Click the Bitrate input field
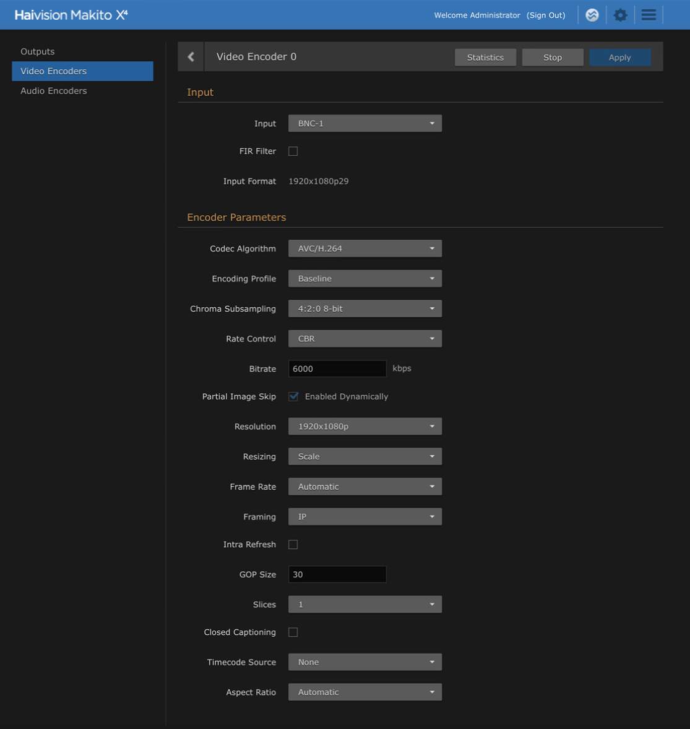The image size is (690, 729). [x=337, y=369]
